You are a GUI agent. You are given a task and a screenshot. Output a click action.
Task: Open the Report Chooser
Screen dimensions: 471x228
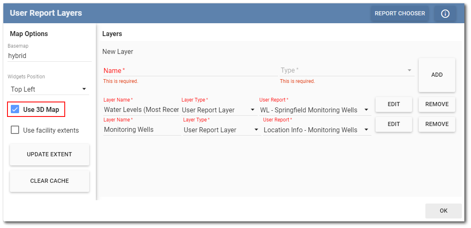point(399,14)
